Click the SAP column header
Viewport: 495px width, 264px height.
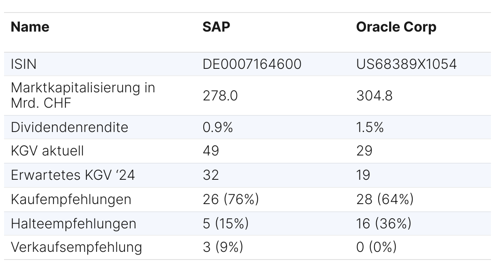pyautogui.click(x=216, y=27)
